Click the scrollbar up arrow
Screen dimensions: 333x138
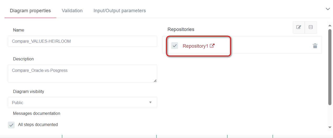tap(330, 26)
